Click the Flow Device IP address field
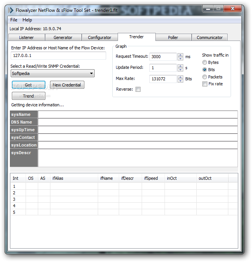The width and height of the screenshot is (252, 262). tap(58, 55)
